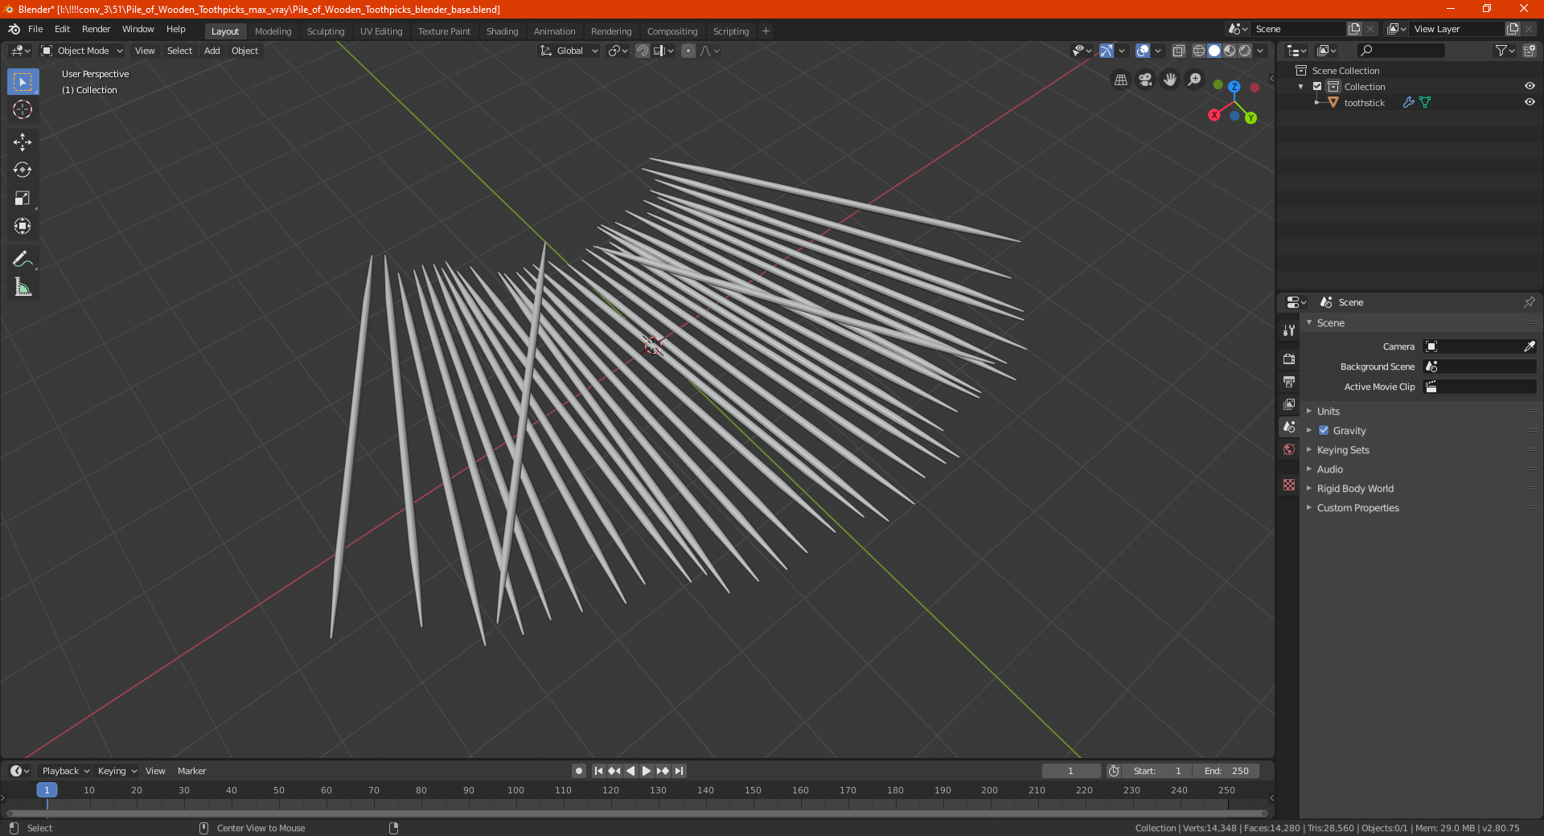The width and height of the screenshot is (1544, 836).
Task: Click the pan view hand icon
Action: point(1170,80)
